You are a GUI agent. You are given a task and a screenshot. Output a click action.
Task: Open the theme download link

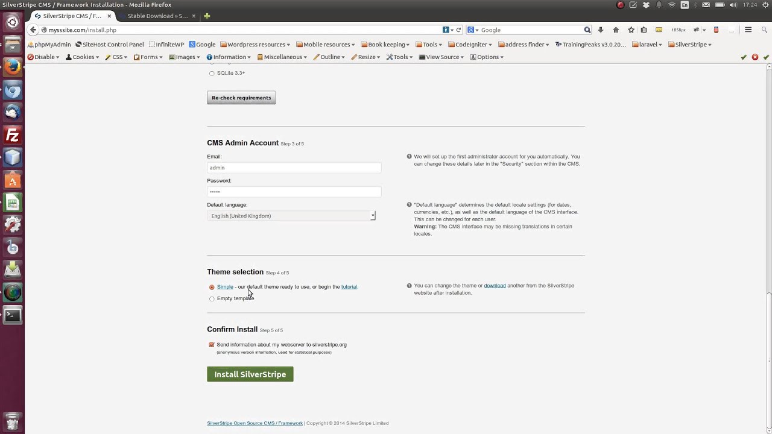point(495,286)
